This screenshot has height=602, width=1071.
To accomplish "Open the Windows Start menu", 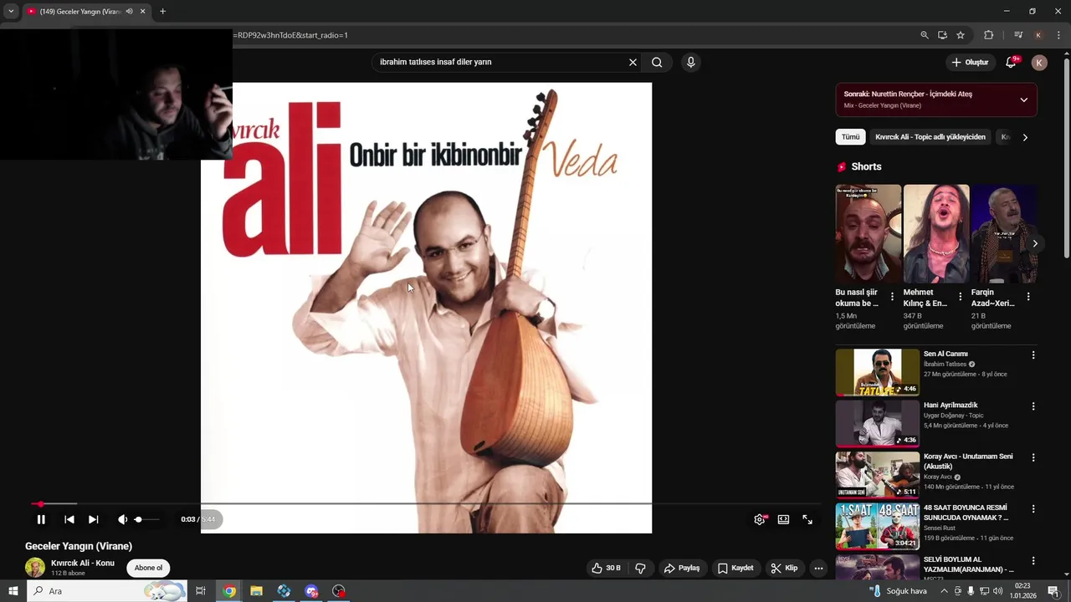I will tap(13, 591).
